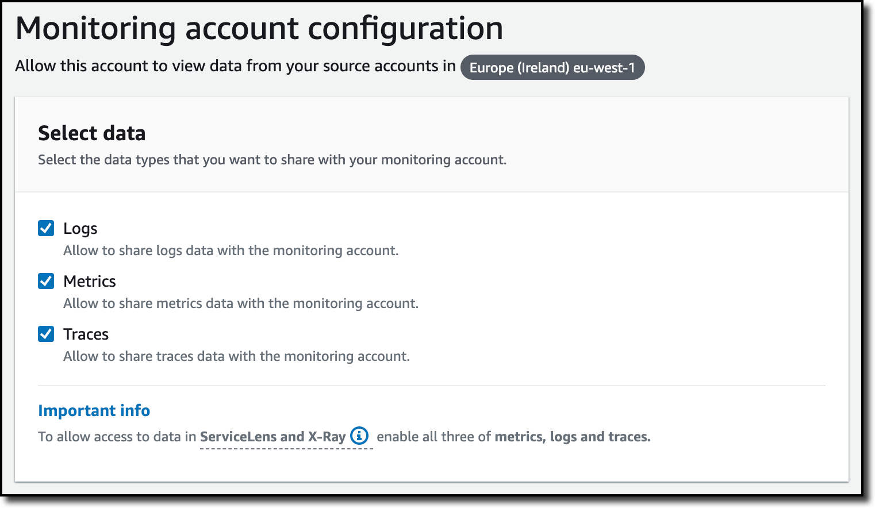Uncheck the Logs checkbox
Image resolution: width=875 pixels, height=508 pixels.
[x=46, y=228]
